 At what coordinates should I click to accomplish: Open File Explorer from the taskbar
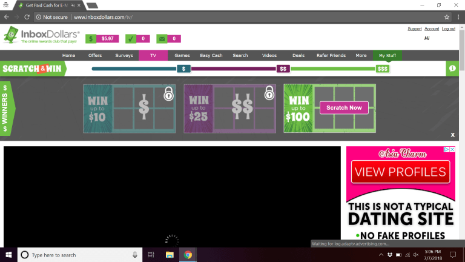(170, 255)
